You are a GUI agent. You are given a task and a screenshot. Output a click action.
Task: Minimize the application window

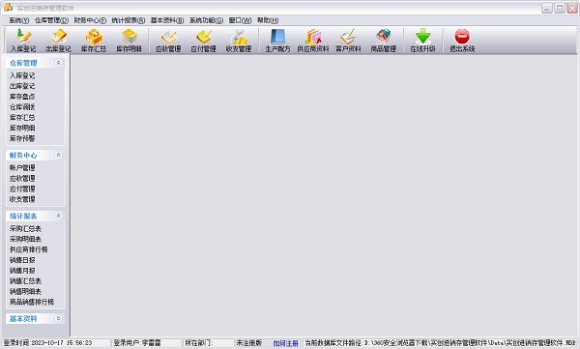[x=547, y=8]
